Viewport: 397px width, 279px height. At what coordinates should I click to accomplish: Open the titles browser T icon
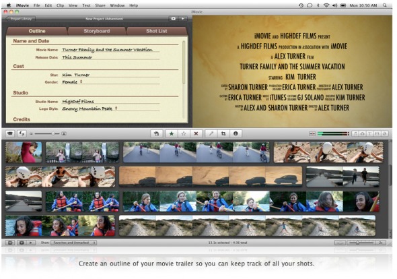click(x=369, y=133)
